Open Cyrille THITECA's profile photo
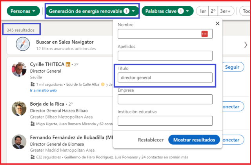The image size is (251, 165). click(x=19, y=69)
